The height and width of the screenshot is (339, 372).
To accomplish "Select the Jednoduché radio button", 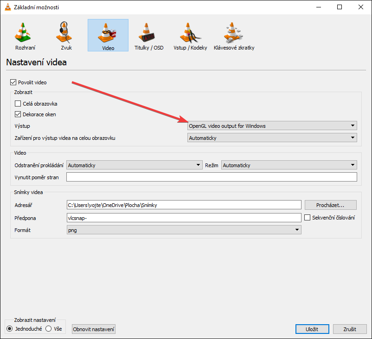I will point(10,329).
